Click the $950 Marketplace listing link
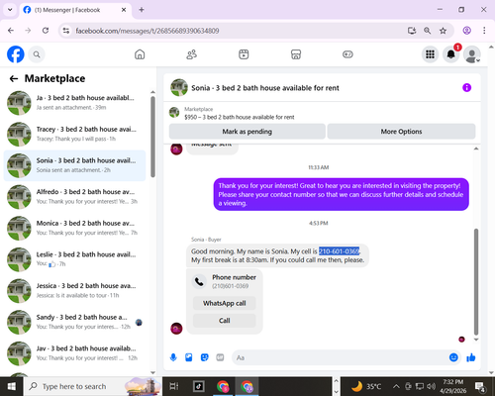Image resolution: width=495 pixels, height=396 pixels. coord(240,117)
